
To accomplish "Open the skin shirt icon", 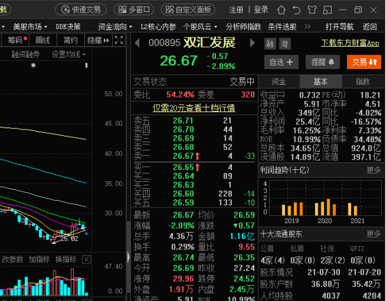I will [312, 10].
